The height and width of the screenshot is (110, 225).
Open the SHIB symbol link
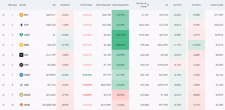[x=27, y=105]
